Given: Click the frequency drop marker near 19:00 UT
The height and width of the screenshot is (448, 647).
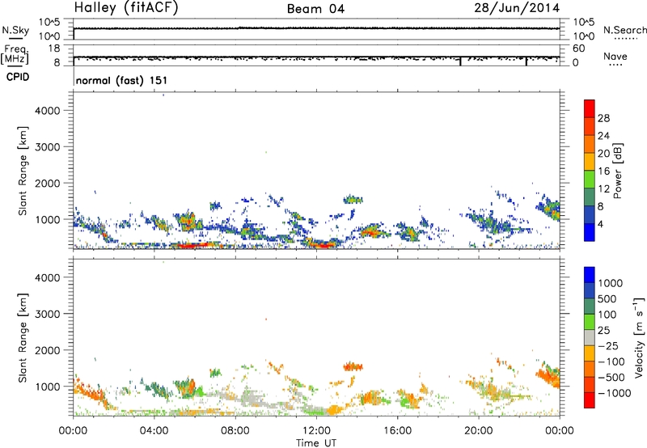Looking at the screenshot, I should (x=460, y=61).
